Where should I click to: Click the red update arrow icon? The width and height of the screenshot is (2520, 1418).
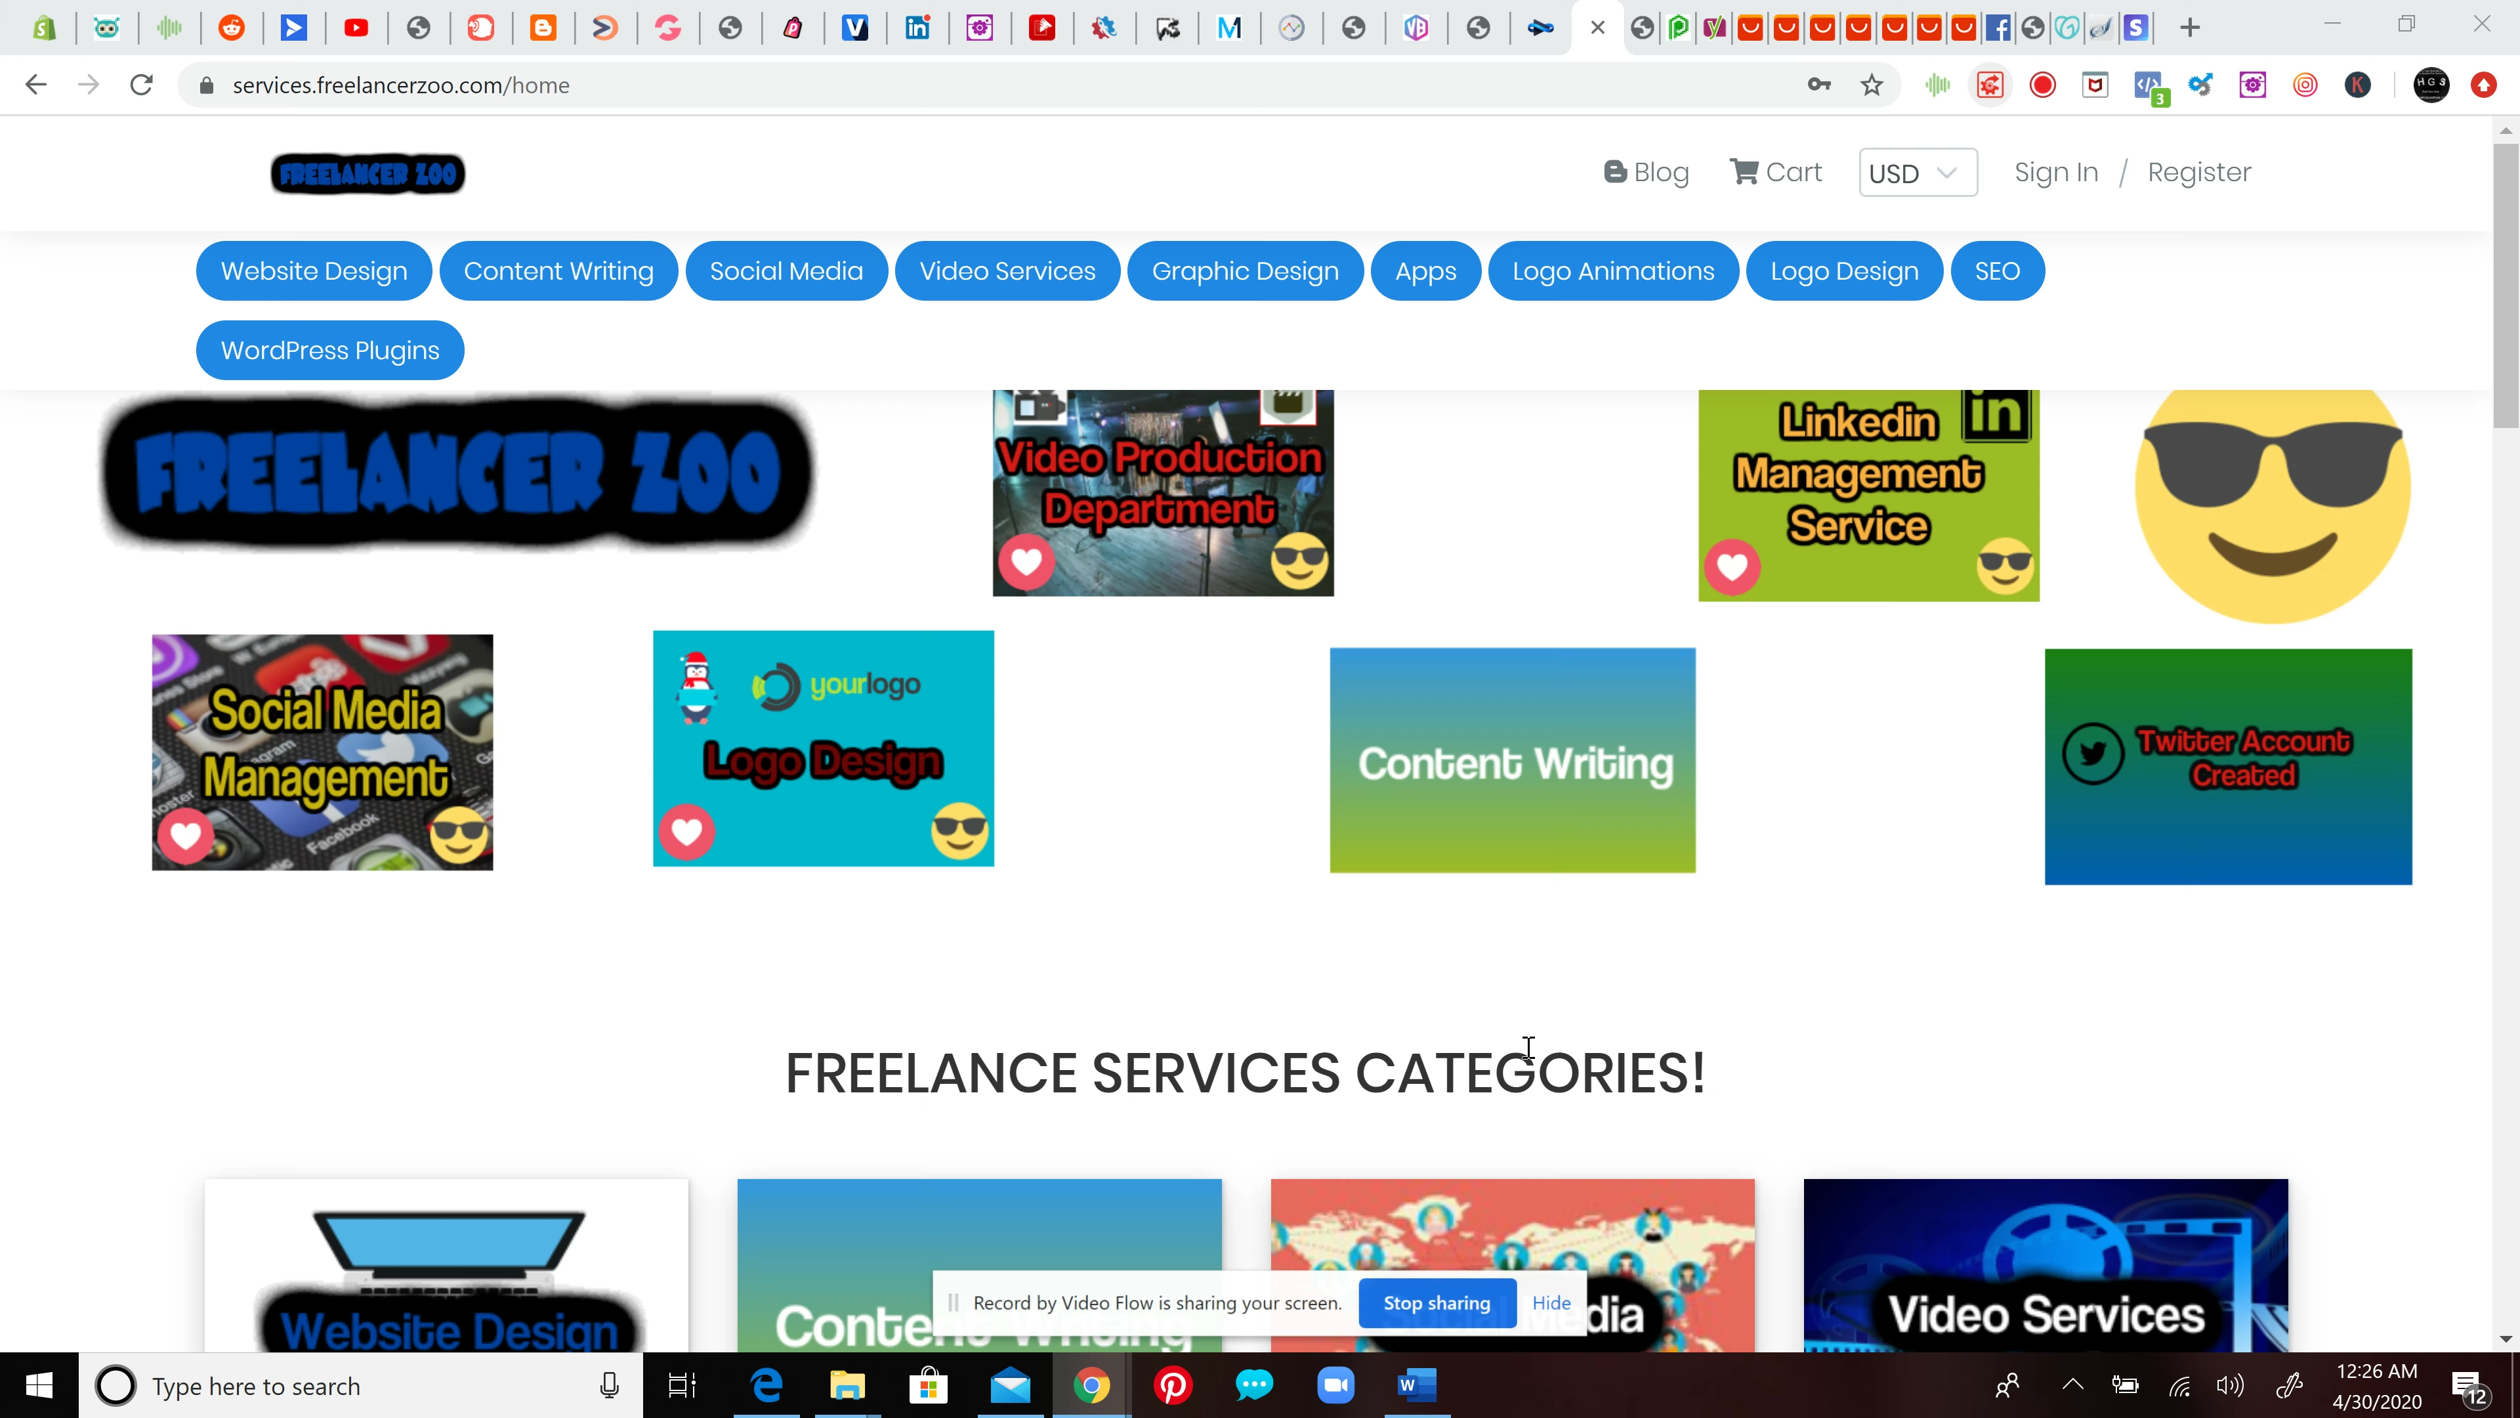[x=2484, y=85]
